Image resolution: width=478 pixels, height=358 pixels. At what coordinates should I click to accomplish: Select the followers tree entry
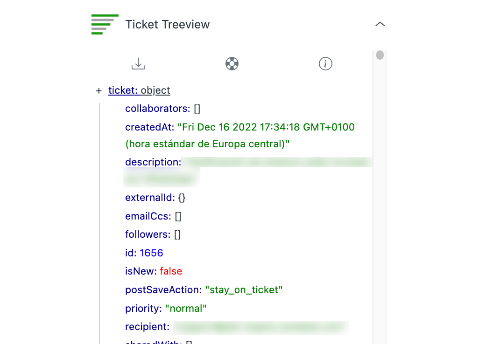pos(148,234)
